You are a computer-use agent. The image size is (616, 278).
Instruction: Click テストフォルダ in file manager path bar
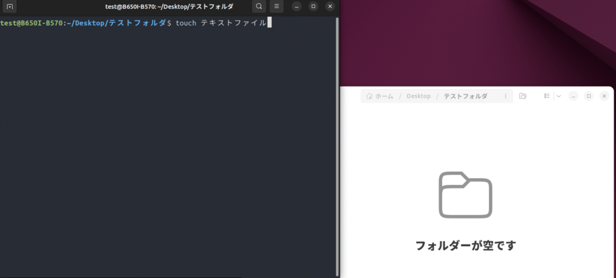click(466, 96)
